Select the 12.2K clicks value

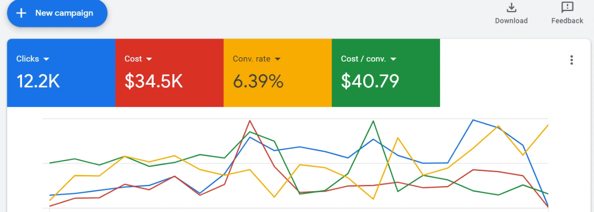38,81
